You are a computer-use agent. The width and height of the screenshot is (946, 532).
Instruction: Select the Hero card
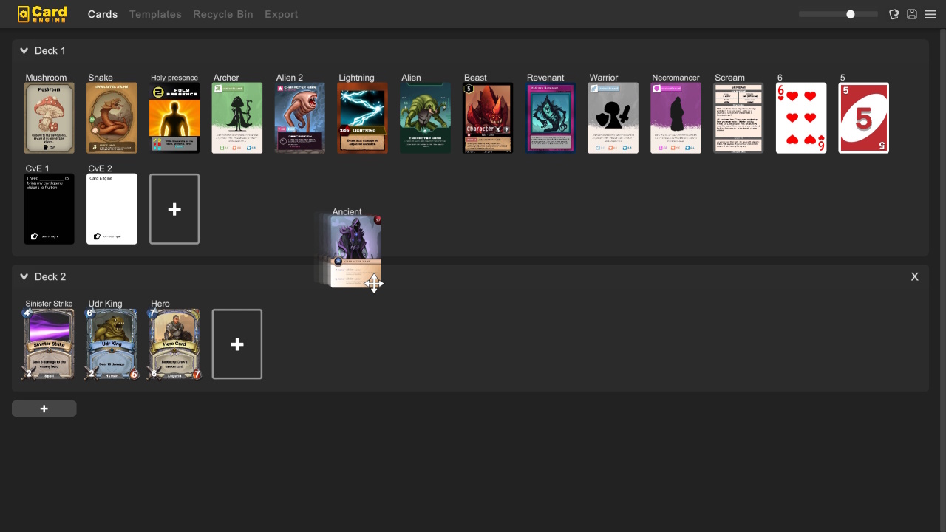[x=174, y=344]
